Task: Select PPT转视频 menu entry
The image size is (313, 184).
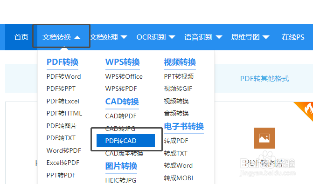Action: [179, 76]
